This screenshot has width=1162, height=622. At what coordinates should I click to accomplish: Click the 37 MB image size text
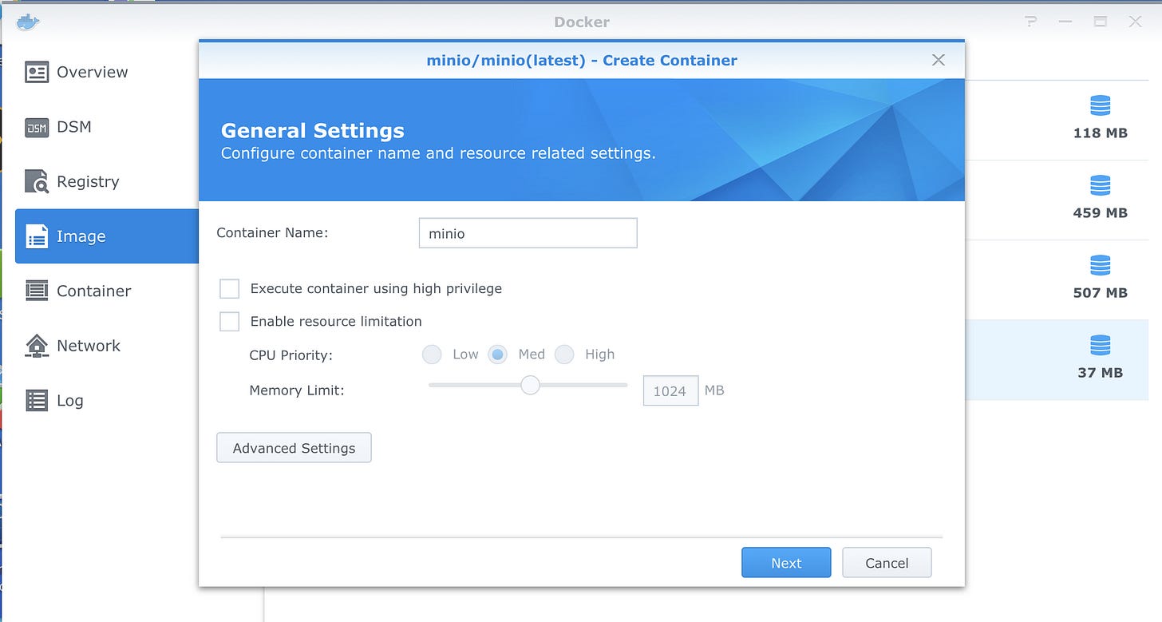pyautogui.click(x=1100, y=372)
